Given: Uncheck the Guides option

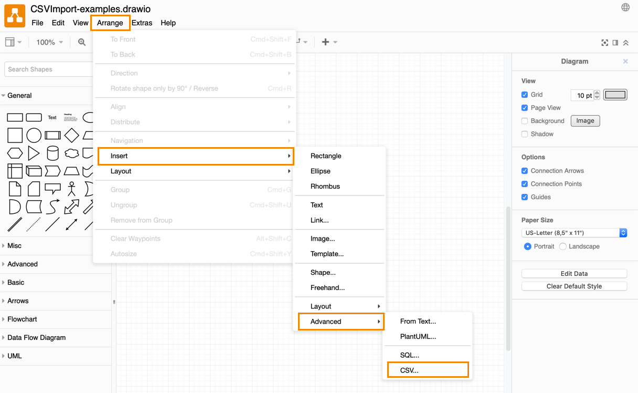Looking at the screenshot, I should 525,197.
